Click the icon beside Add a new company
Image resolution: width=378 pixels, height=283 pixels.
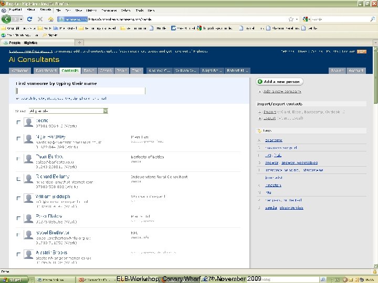(x=260, y=91)
